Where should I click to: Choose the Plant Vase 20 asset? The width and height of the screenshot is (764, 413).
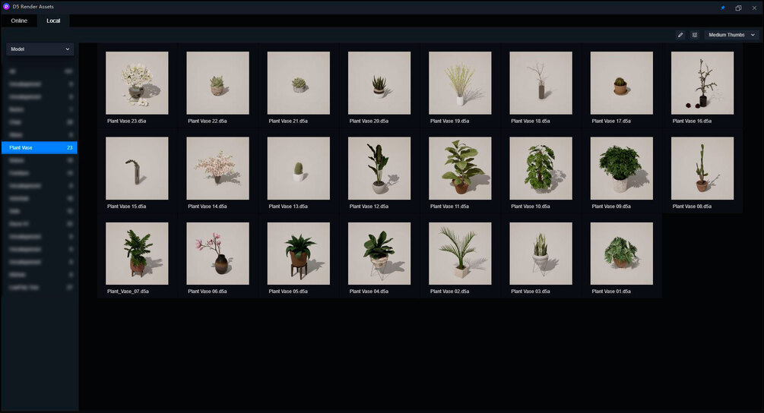pyautogui.click(x=379, y=84)
